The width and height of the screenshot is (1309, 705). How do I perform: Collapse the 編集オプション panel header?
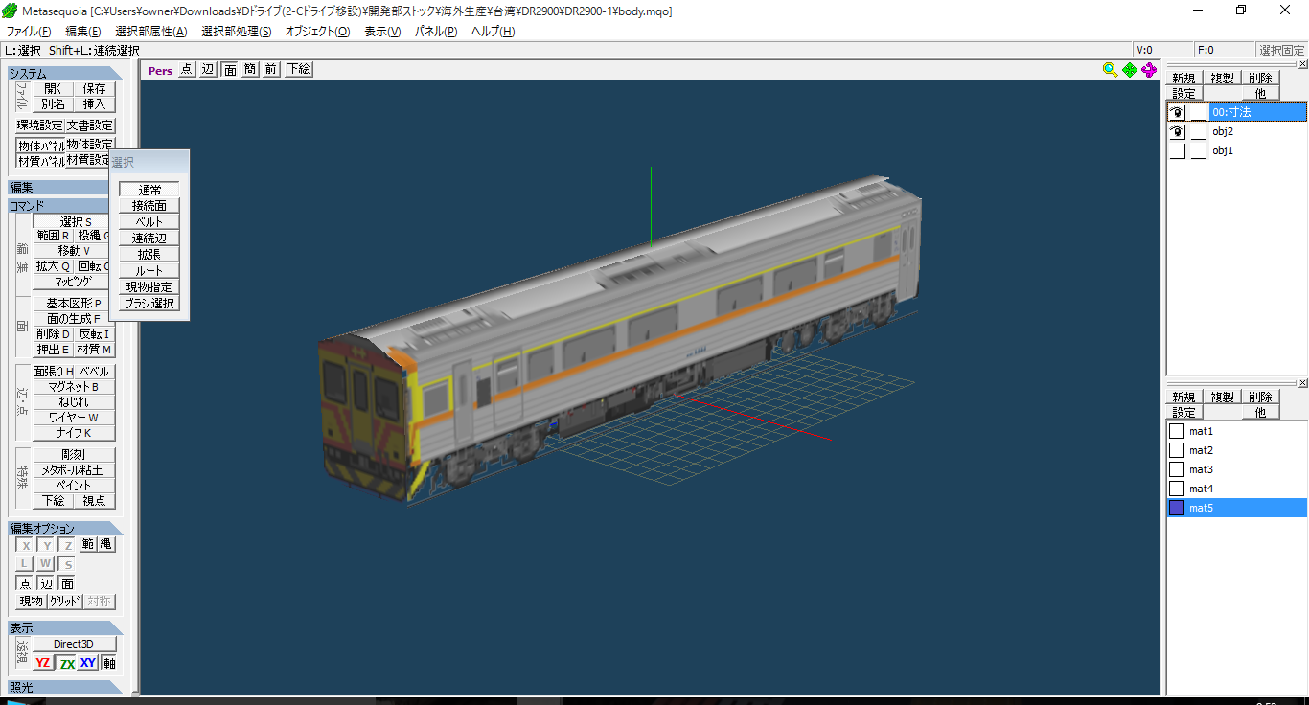point(65,529)
